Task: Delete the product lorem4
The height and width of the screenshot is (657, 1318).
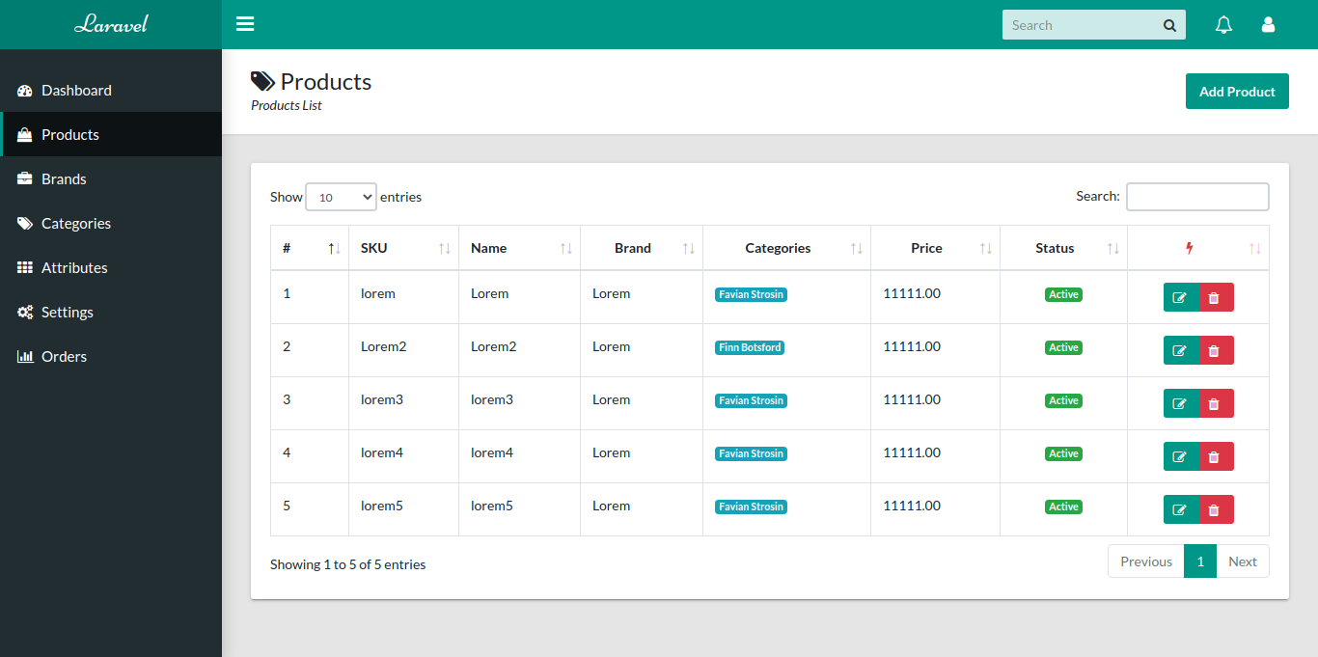Action: coord(1216,456)
